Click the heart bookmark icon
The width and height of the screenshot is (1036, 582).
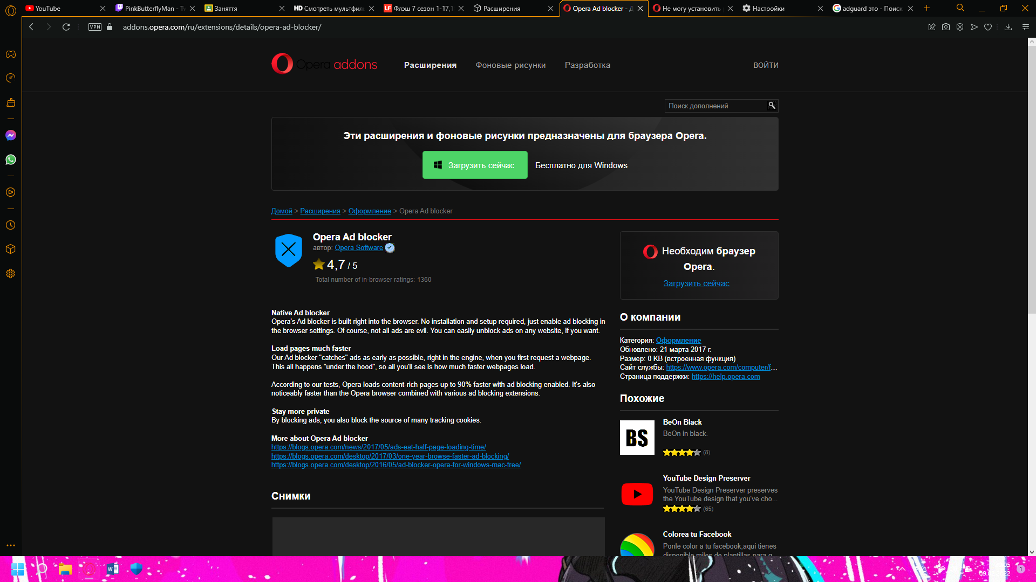[x=988, y=27]
